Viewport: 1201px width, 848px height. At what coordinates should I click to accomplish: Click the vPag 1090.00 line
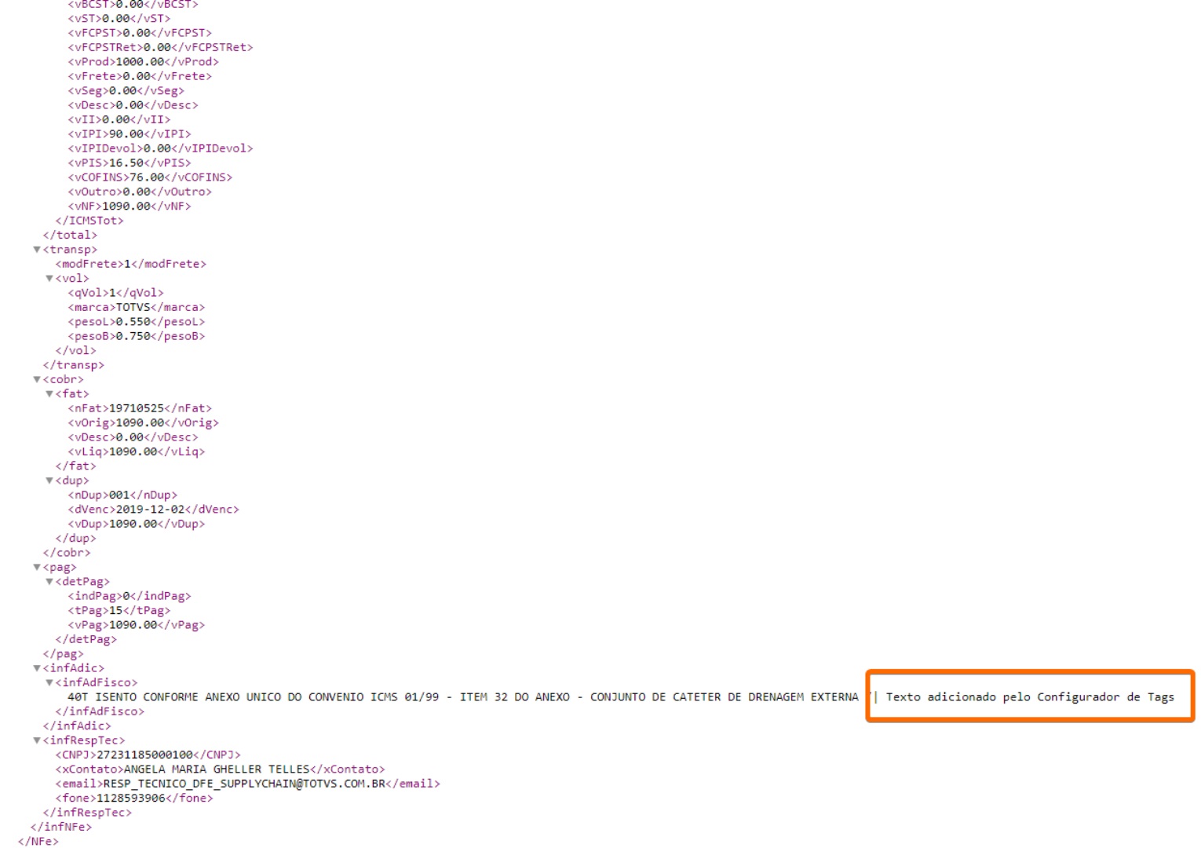click(x=136, y=626)
